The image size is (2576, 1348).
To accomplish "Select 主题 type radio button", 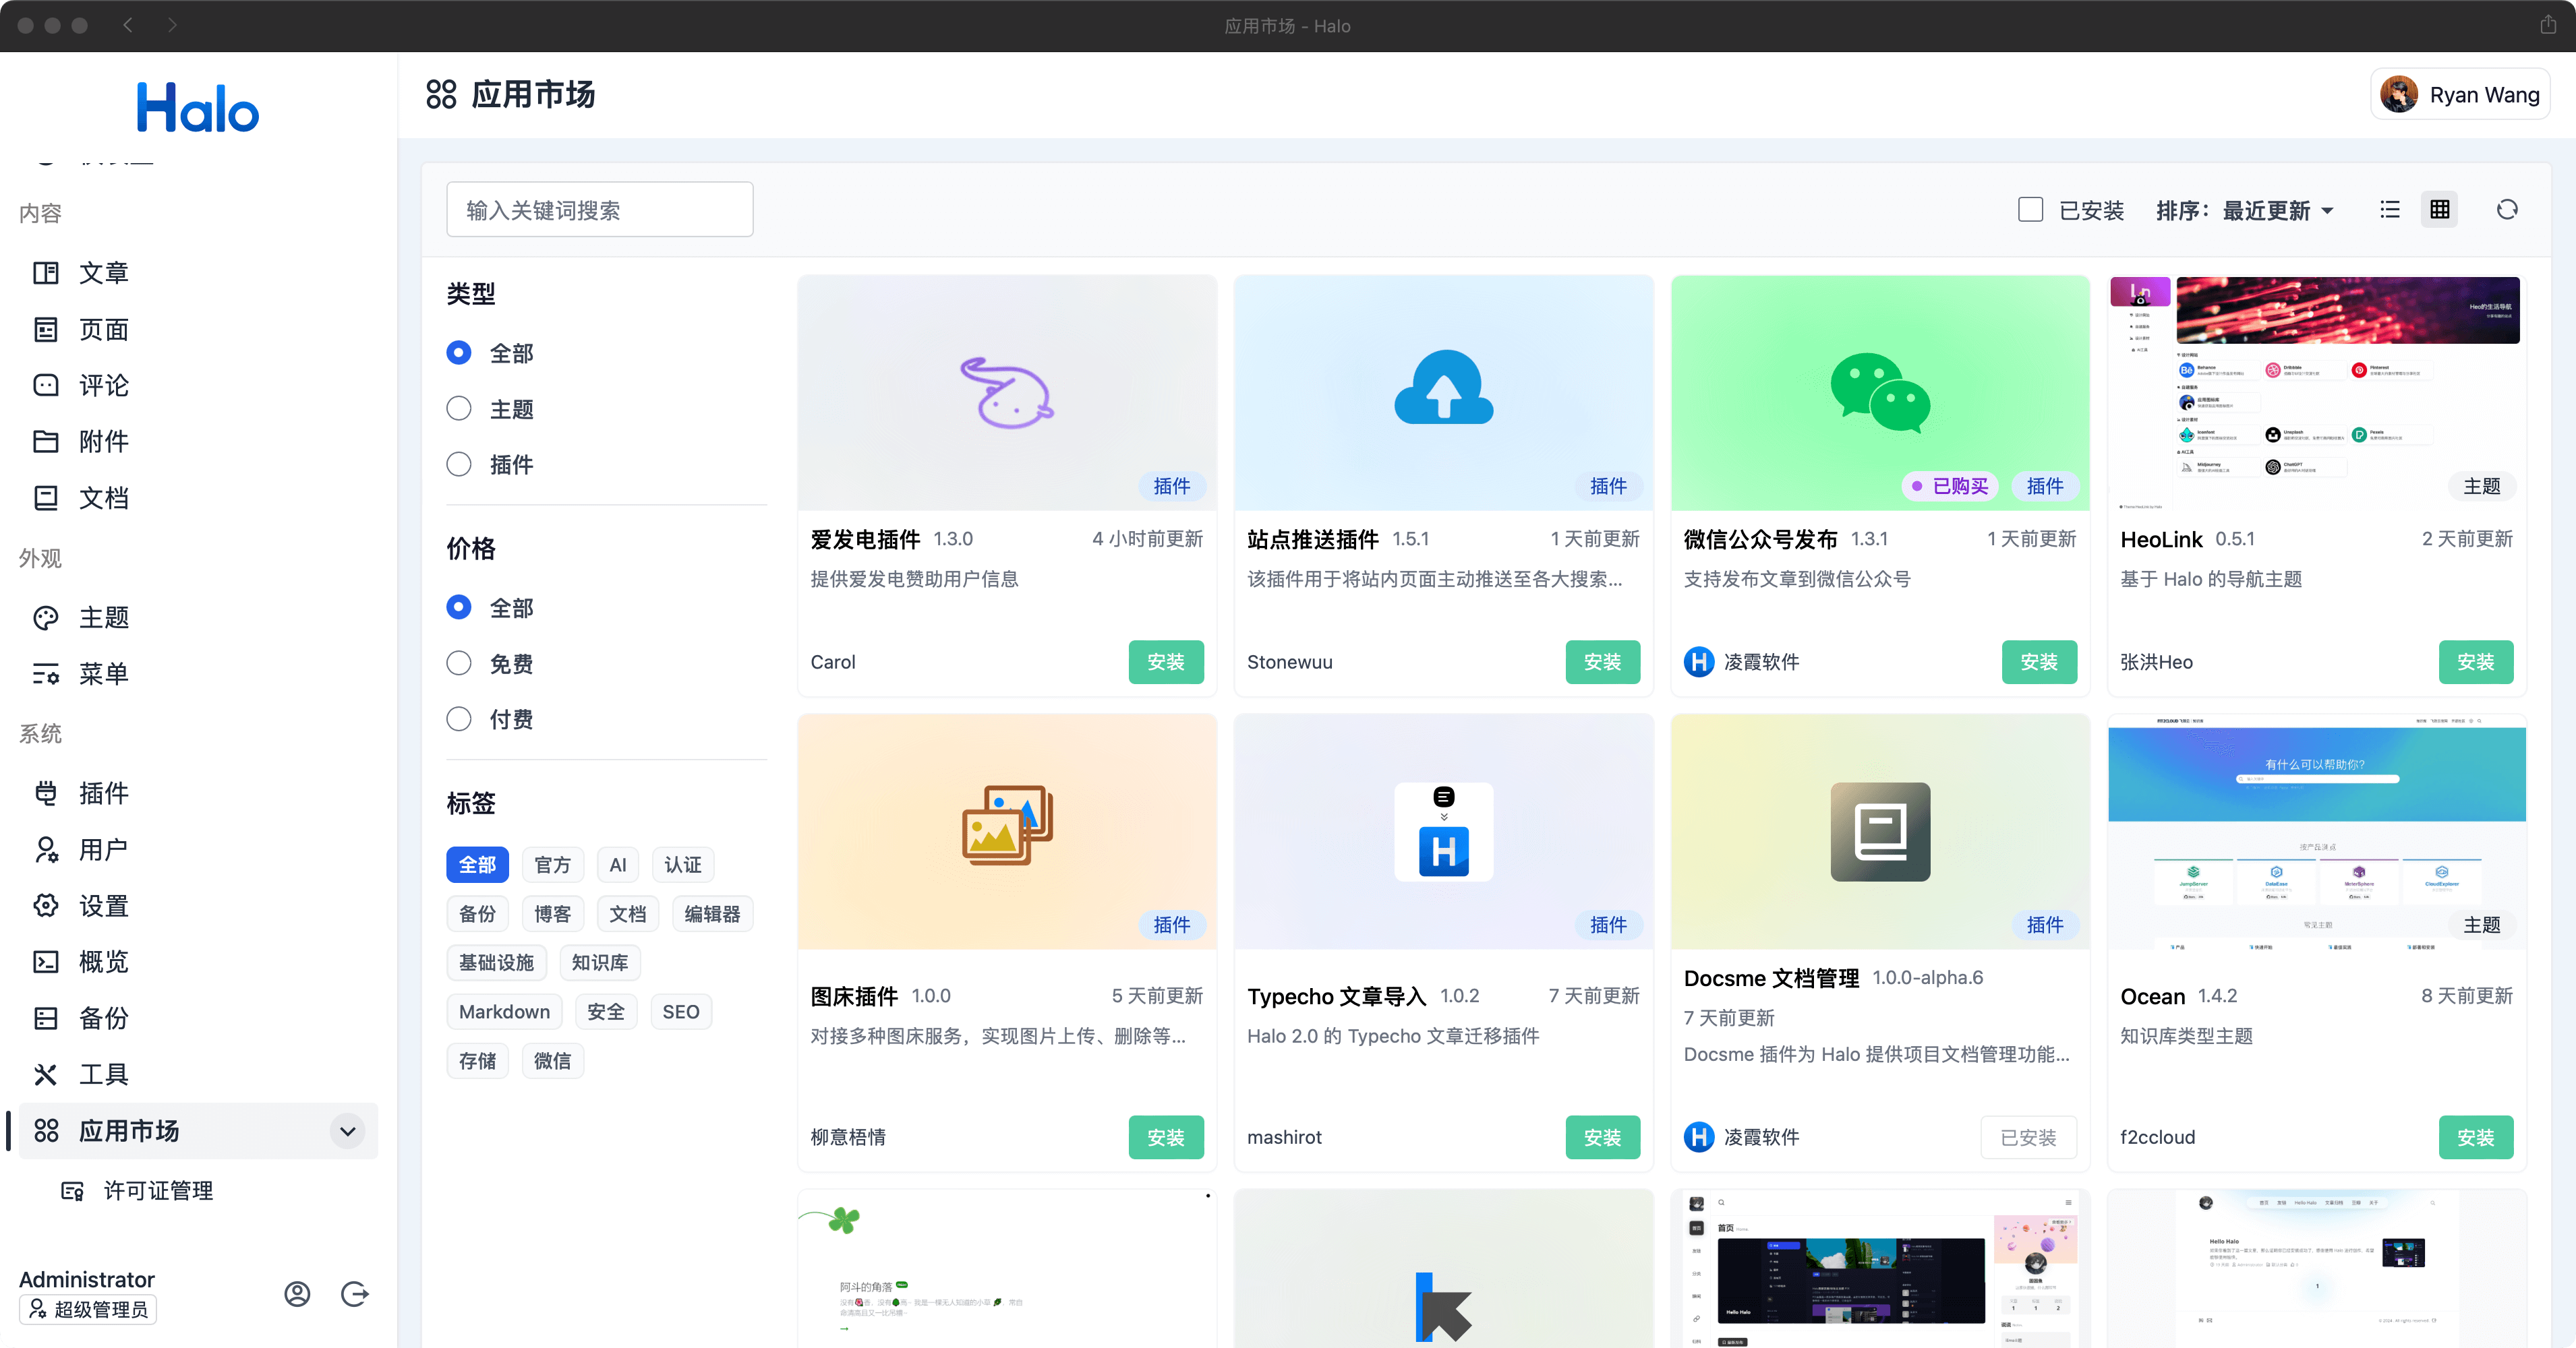I will 459,408.
